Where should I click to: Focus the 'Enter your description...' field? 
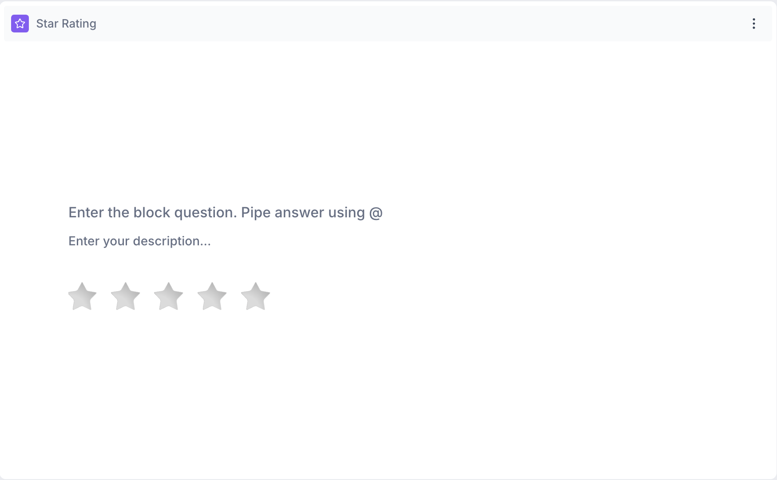pyautogui.click(x=139, y=241)
